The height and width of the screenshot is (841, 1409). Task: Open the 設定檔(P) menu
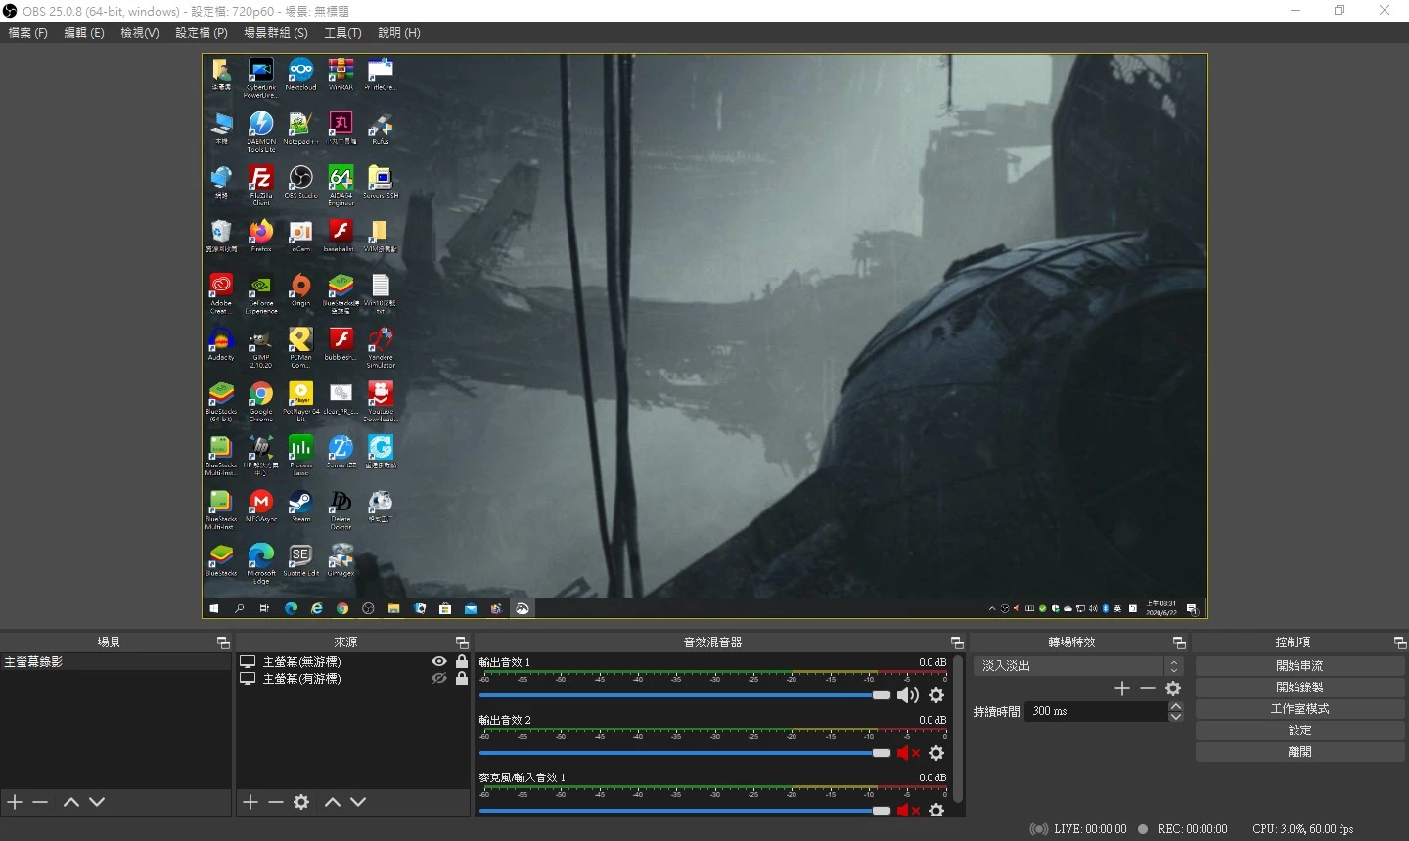202,33
